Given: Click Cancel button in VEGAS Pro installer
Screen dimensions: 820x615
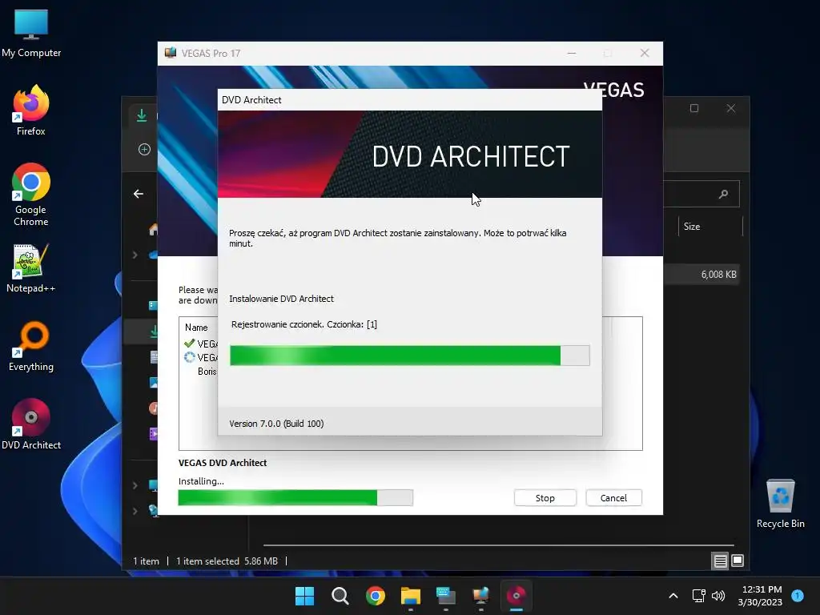Looking at the screenshot, I should point(613,498).
